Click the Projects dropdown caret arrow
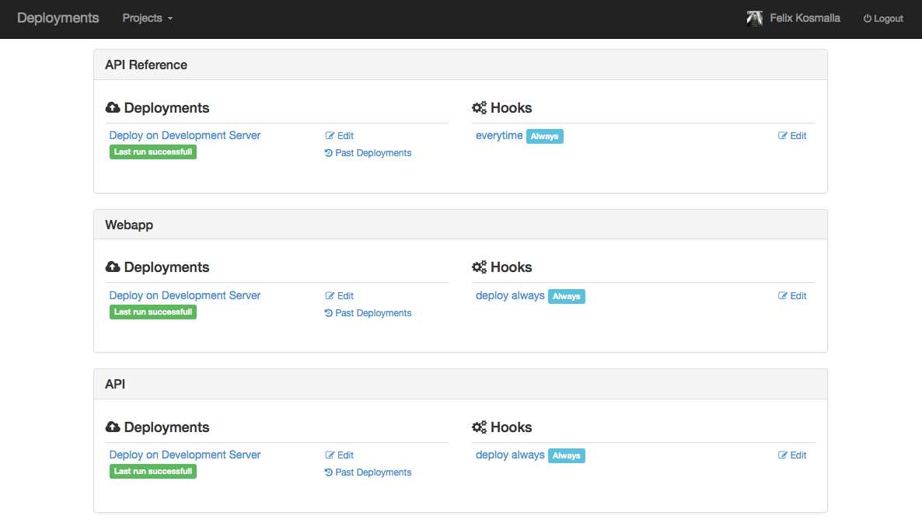The width and height of the screenshot is (922, 523). pyautogui.click(x=170, y=19)
